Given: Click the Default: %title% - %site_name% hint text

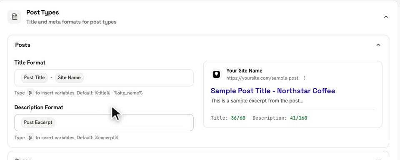Looking at the screenshot, I should [110, 93].
